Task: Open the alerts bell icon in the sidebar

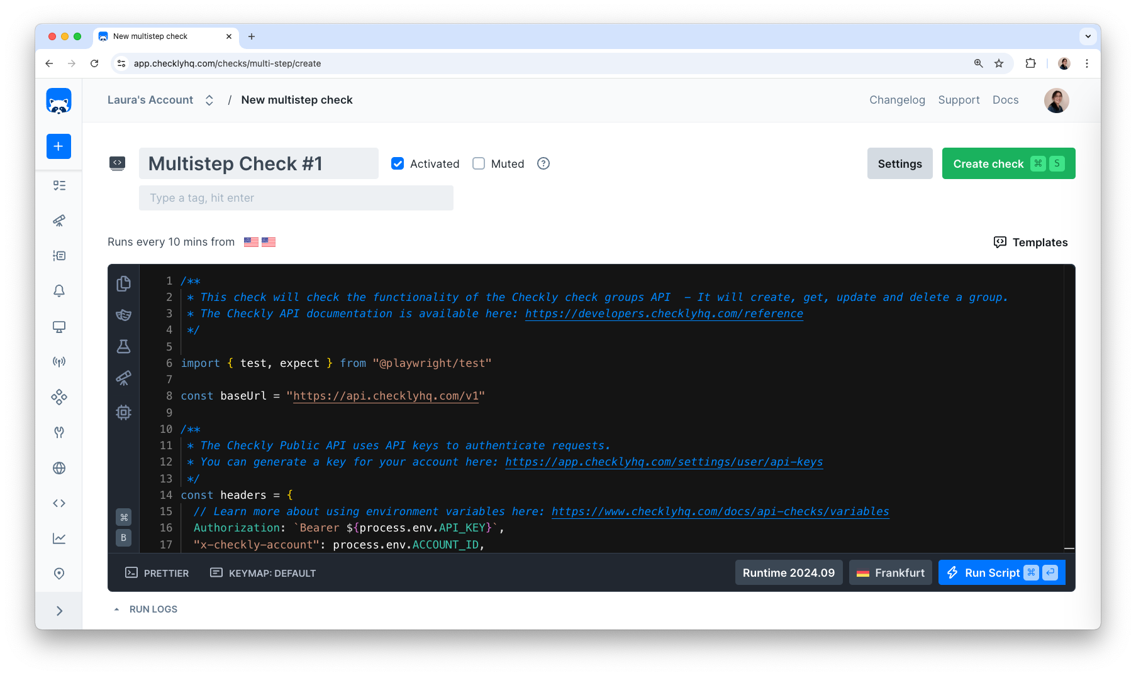Action: pos(58,291)
